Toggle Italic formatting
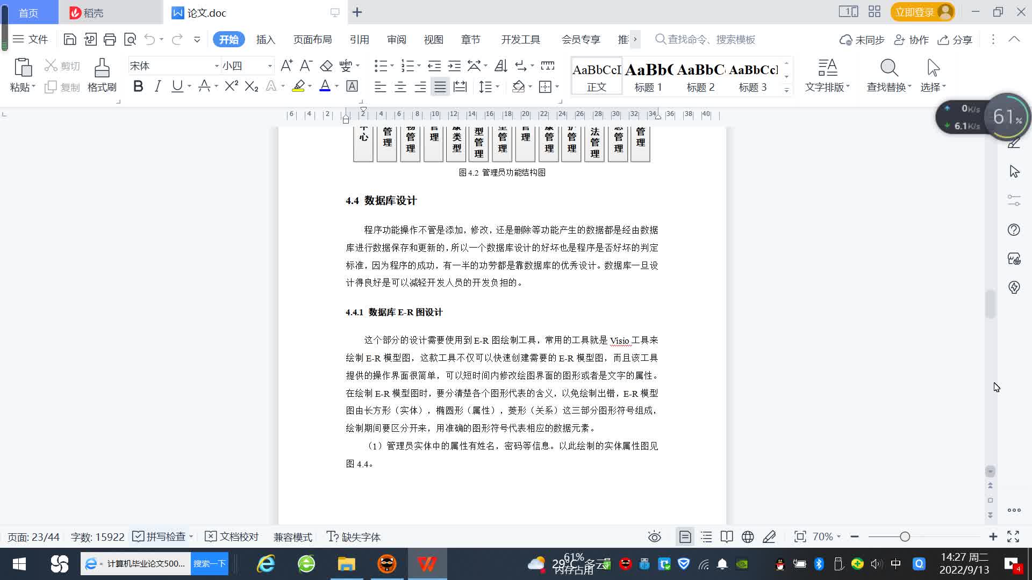The image size is (1032, 580). 157,86
